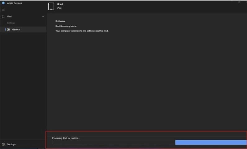Collapse the iPad section chevron
Viewport: 247px width, 149px height.
[x=43, y=16]
